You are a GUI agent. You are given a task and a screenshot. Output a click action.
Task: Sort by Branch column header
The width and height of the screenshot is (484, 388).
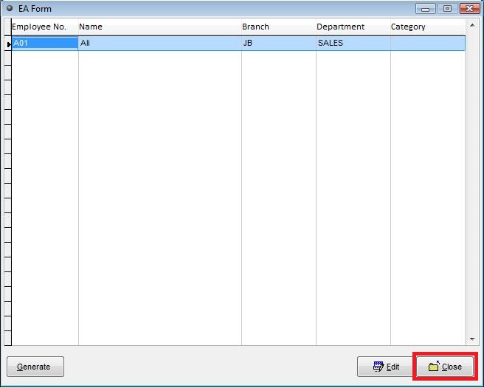point(279,27)
